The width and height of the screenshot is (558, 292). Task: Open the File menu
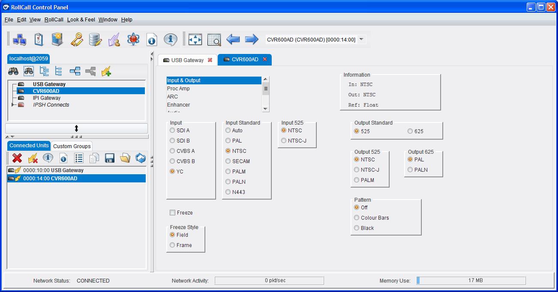click(9, 20)
